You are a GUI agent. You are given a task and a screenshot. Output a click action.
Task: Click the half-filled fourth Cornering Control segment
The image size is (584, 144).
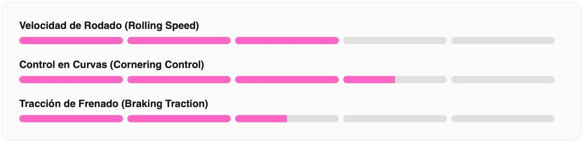point(395,80)
